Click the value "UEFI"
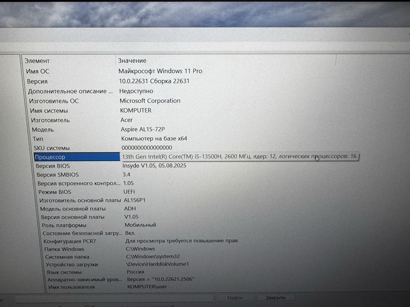This screenshot has height=307, width=410. point(129,192)
